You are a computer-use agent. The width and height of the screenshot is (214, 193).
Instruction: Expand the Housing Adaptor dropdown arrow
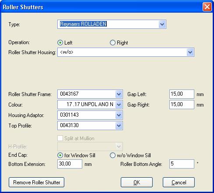[119, 115]
